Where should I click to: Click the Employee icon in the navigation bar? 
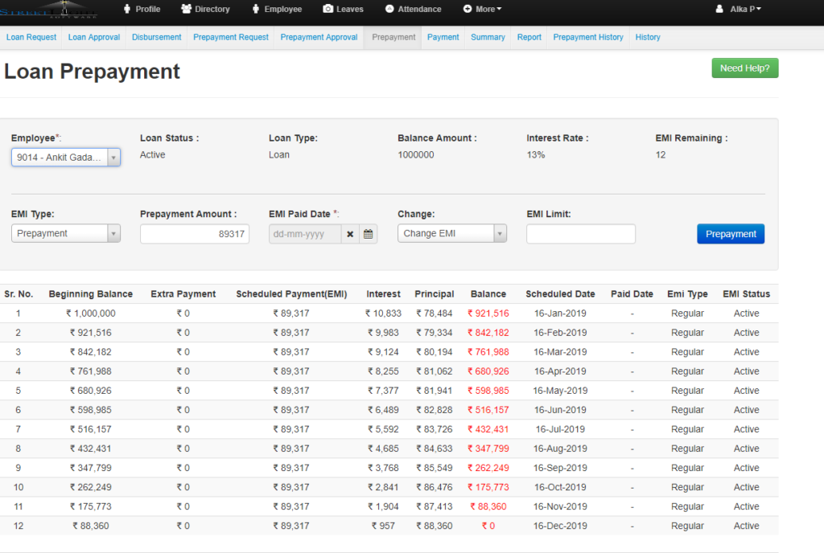(x=255, y=9)
